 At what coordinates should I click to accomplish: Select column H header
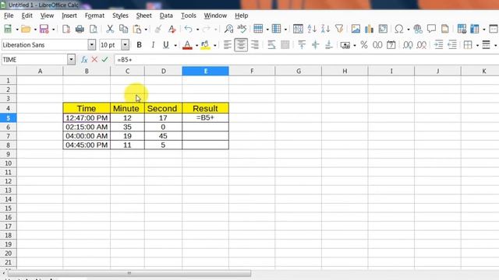tap(345, 71)
